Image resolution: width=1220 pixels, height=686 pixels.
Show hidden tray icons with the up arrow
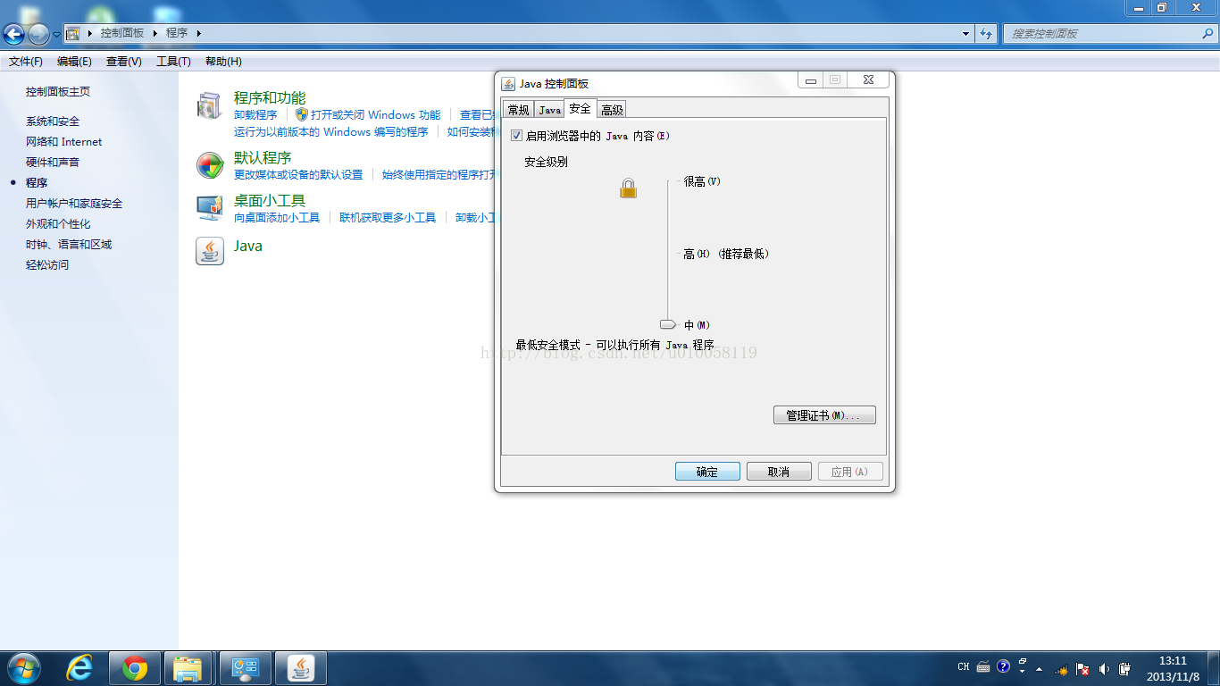(x=1039, y=668)
